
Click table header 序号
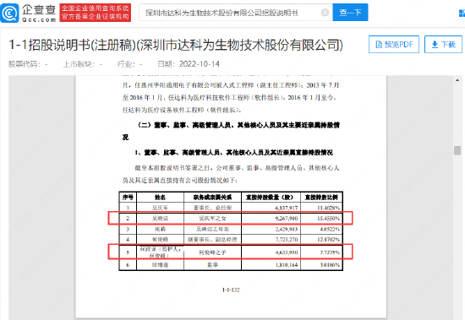(x=128, y=198)
